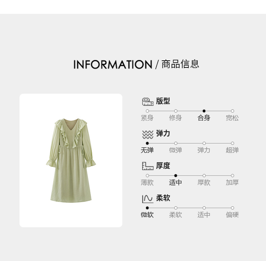Click the curve graph icon beside 柔软

pos(148,199)
